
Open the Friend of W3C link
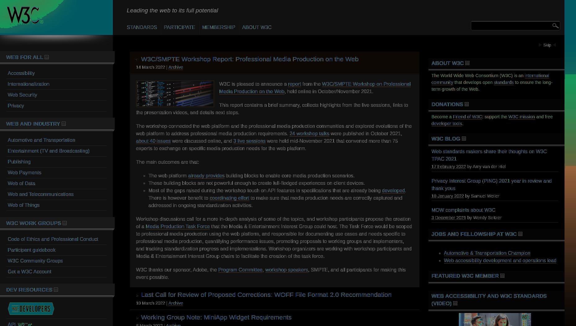467,117
